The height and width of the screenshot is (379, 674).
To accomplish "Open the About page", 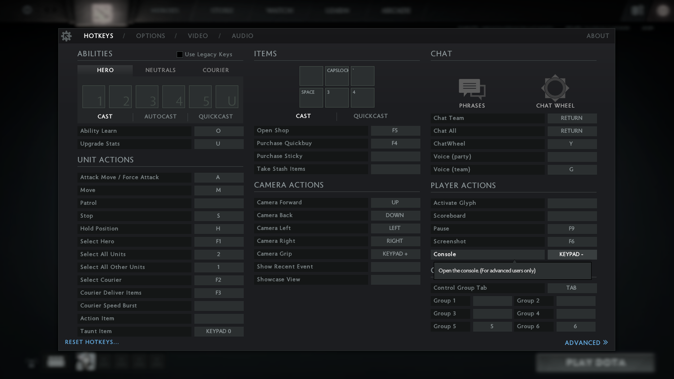I will (598, 36).
